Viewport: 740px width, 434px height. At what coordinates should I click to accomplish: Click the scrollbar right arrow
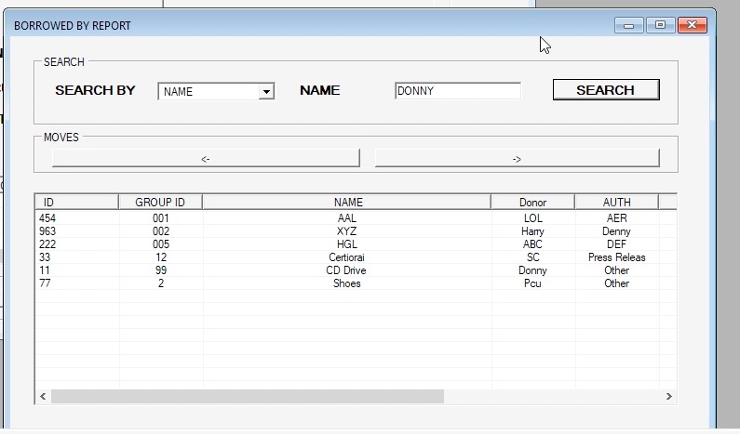668,396
